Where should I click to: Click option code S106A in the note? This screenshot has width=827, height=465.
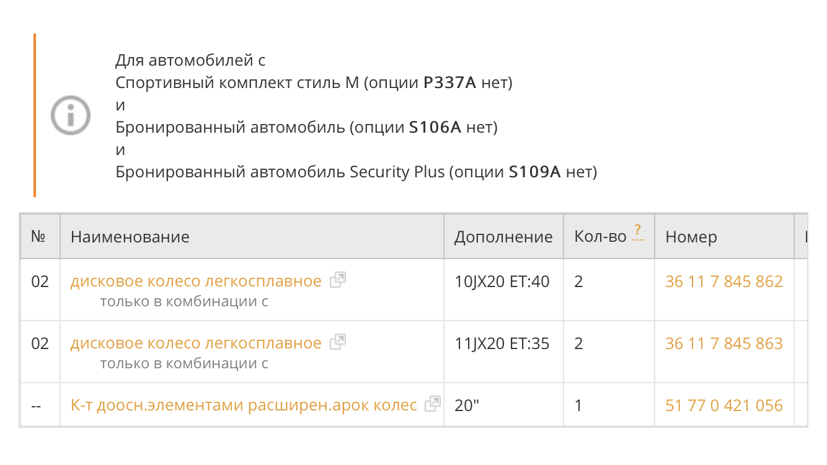[435, 128]
